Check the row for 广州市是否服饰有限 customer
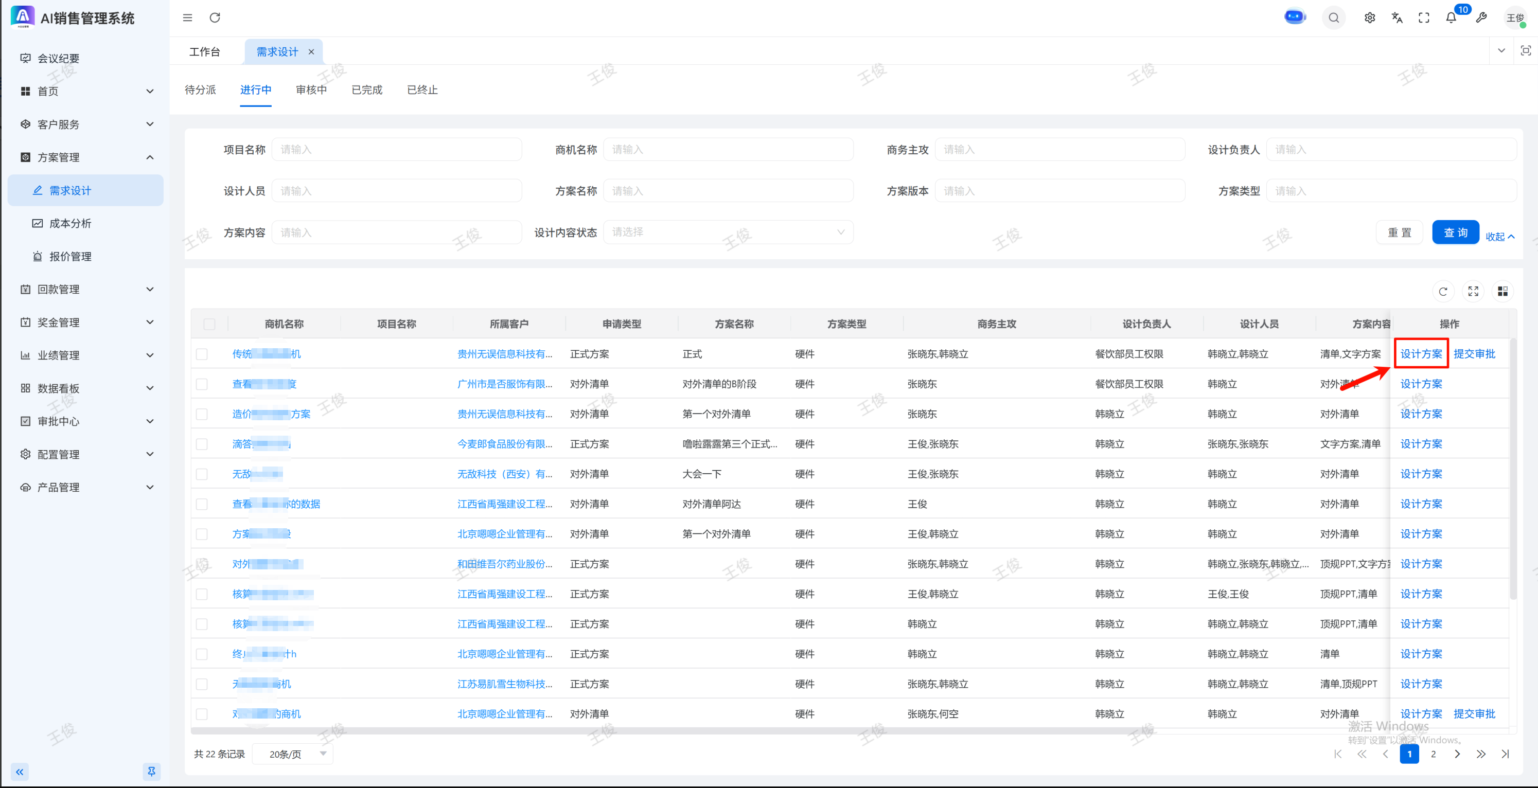Viewport: 1538px width, 788px height. tap(202, 384)
